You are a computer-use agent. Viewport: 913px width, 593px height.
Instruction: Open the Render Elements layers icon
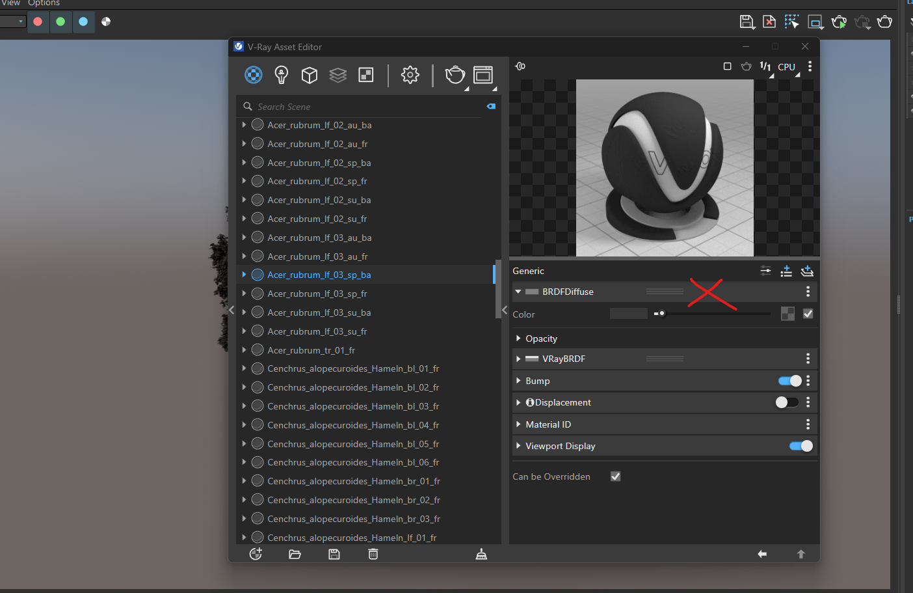[338, 75]
